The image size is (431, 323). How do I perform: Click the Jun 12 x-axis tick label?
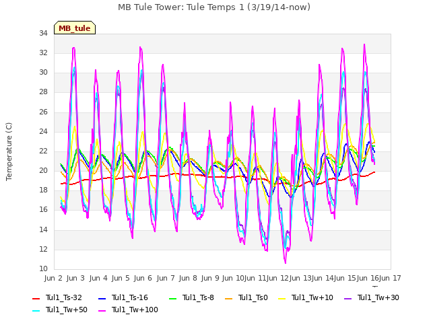[x=277, y=278]
